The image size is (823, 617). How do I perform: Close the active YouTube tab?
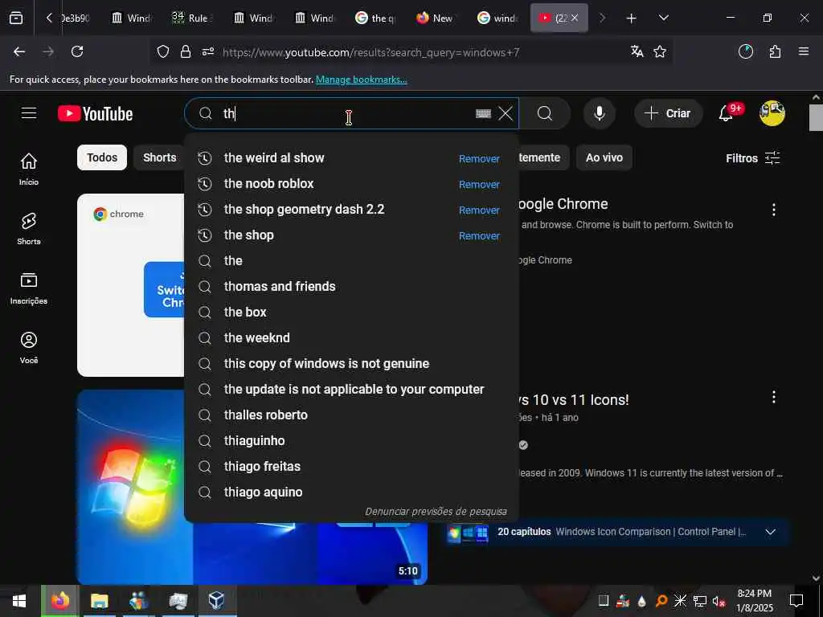click(575, 18)
